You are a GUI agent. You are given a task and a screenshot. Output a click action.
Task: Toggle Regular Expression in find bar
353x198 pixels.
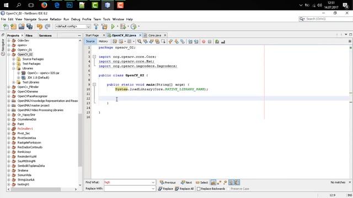(x=225, y=182)
